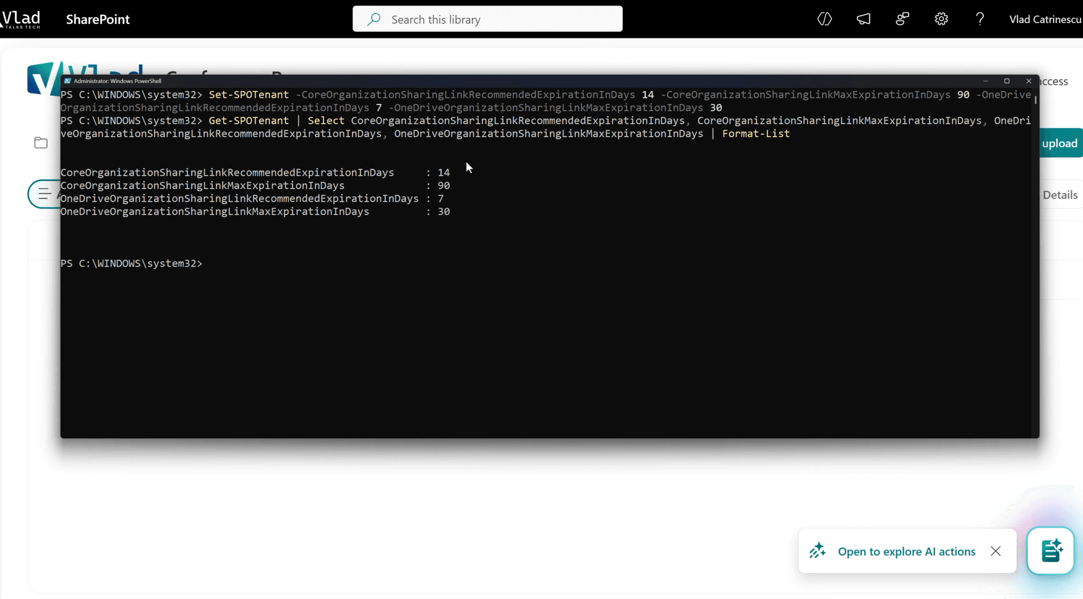The height and width of the screenshot is (599, 1083).
Task: Open Vlad Catrinescu account menu
Action: 1045,19
